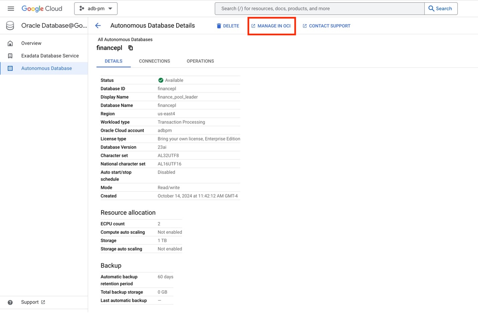Click the Support link at bottom left
The image size is (478, 313).
(x=30, y=302)
